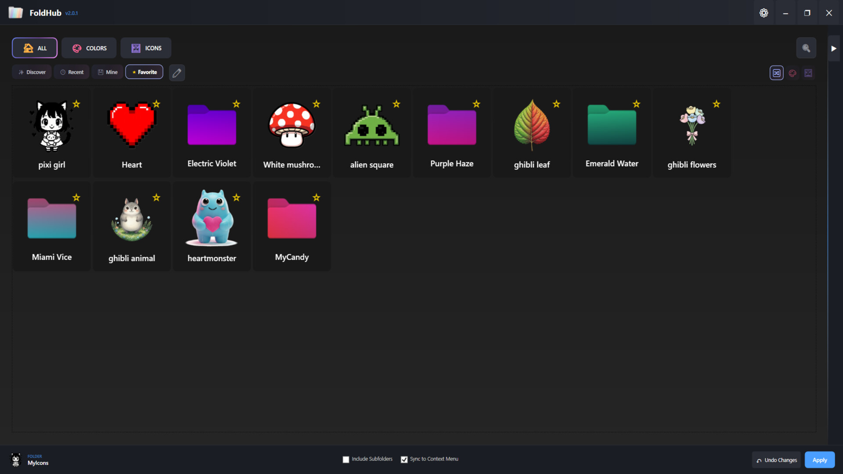Open the search panel
This screenshot has height=474, width=843.
pyautogui.click(x=806, y=48)
